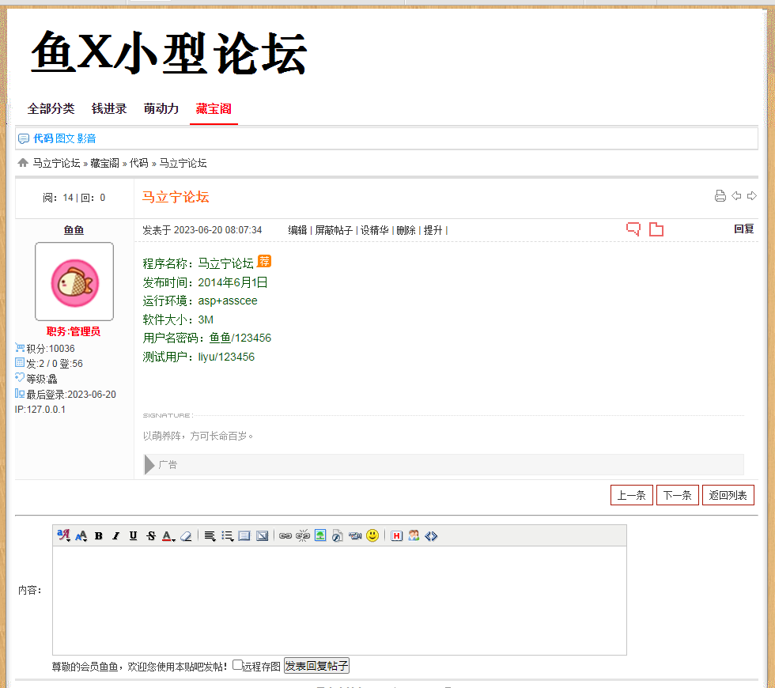
Task: Switch to source code view icon
Action: point(431,536)
